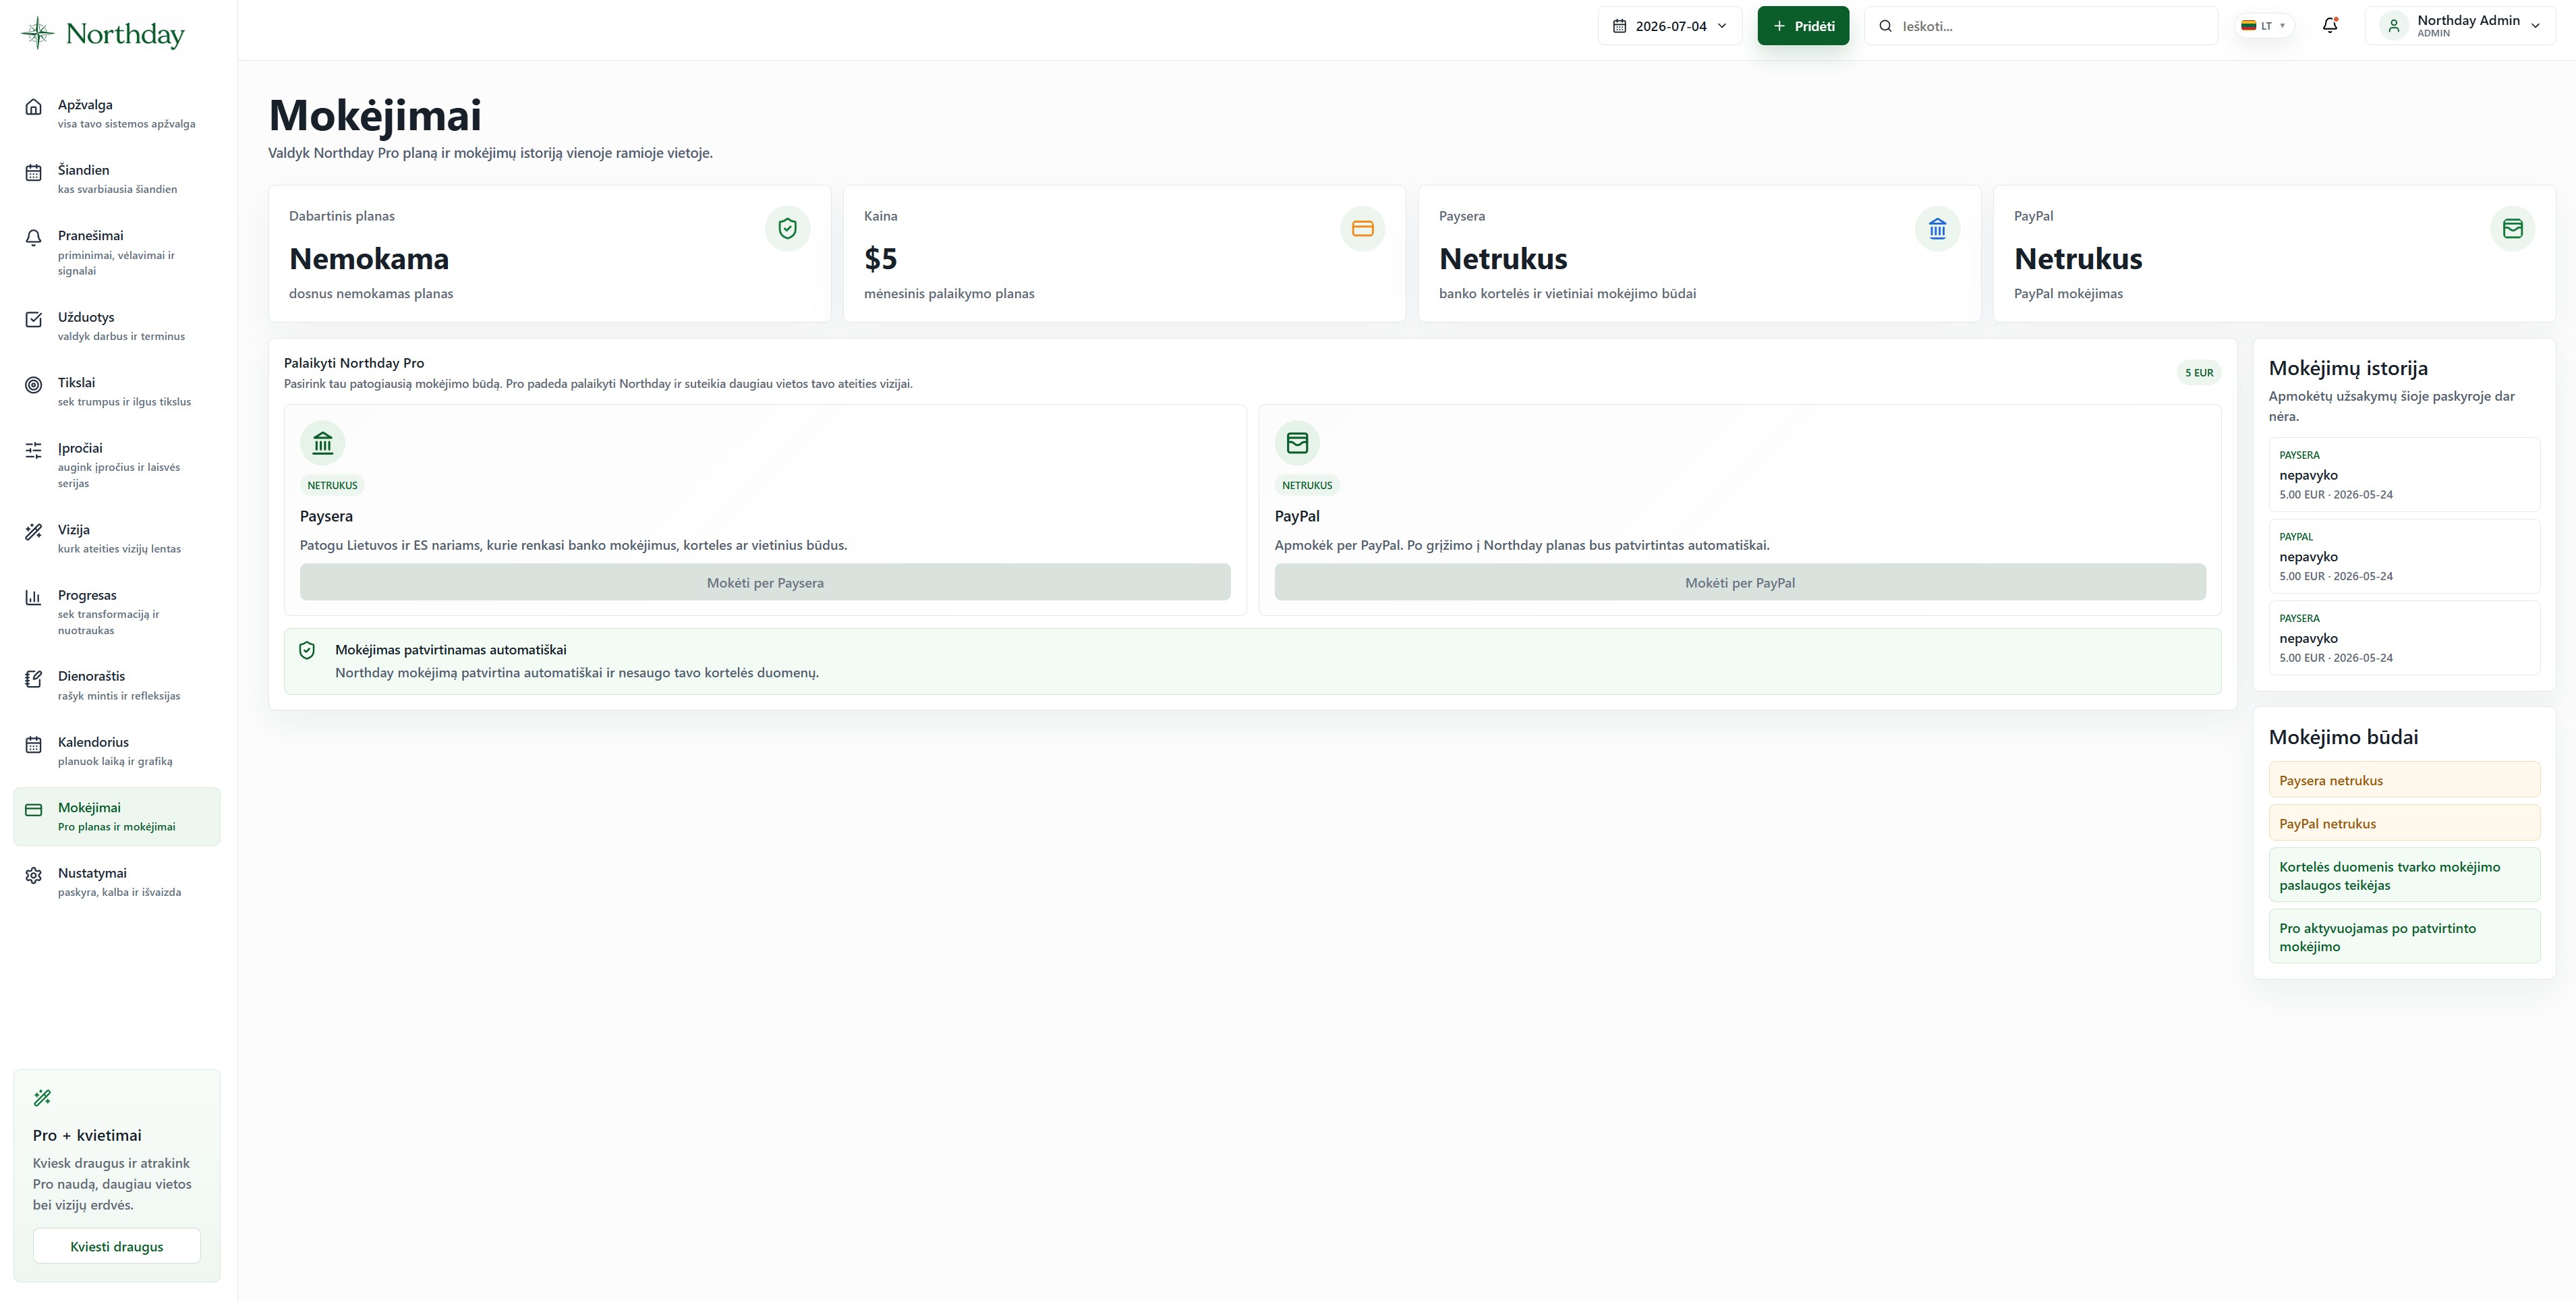
Task: Open Šiandien page from sidebar
Action: click(117, 179)
